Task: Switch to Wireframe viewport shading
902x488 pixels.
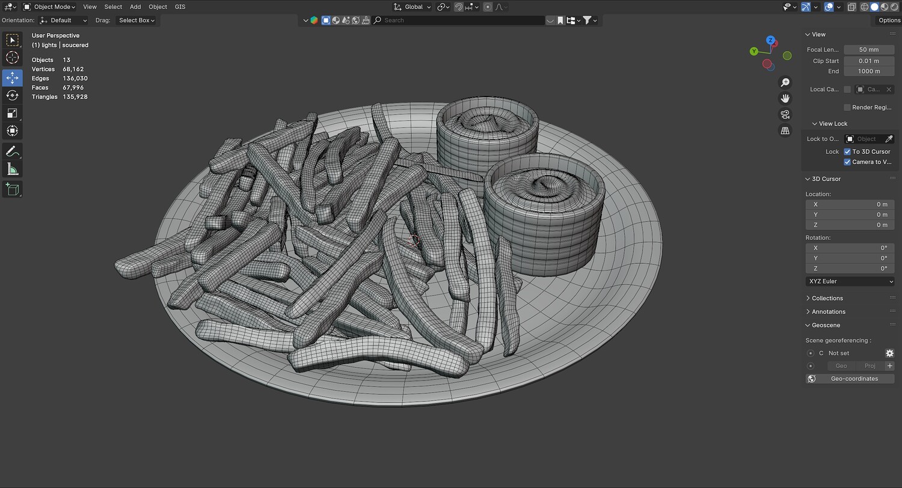Action: [x=865, y=7]
